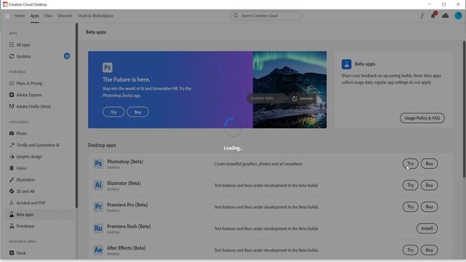This screenshot has height=262, width=466.
Task: Click Buy for Photoshop (Beta)
Action: point(430,164)
